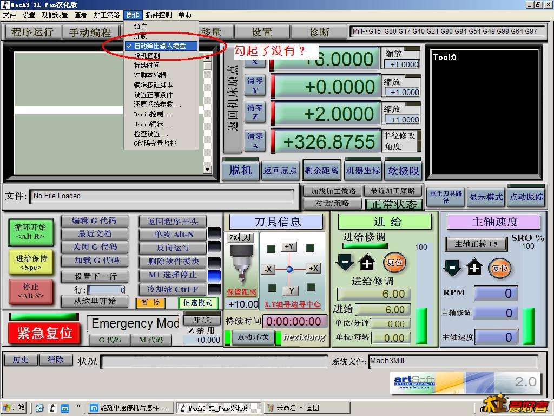Screen dimensions: 554x416
Task: Switch to the 诊断 tab
Action: pos(319,32)
